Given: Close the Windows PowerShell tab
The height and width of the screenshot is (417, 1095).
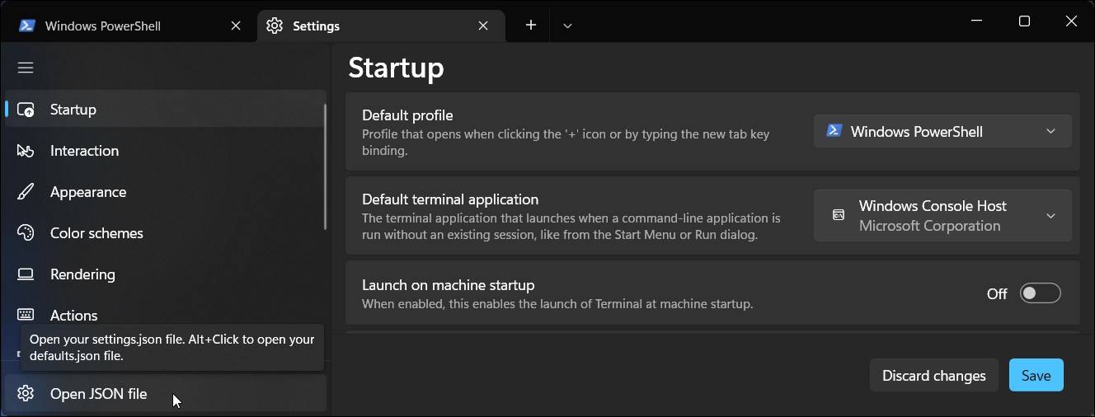Looking at the screenshot, I should click(x=236, y=26).
